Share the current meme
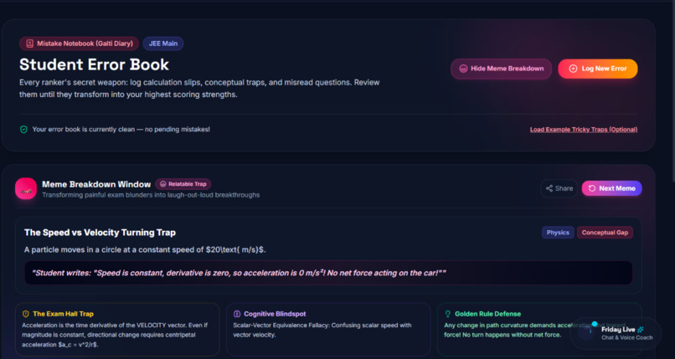The height and width of the screenshot is (359, 675). [559, 188]
